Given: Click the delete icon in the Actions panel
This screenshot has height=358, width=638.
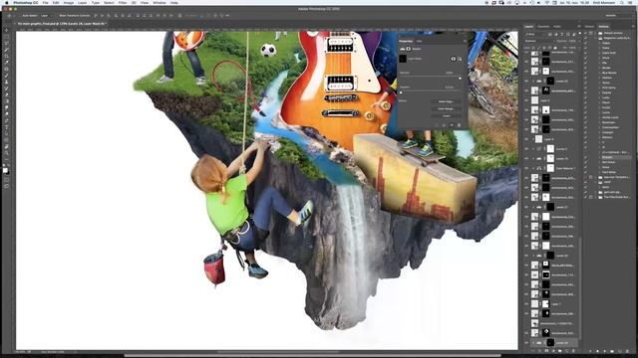Looking at the screenshot, I should tap(627, 351).
